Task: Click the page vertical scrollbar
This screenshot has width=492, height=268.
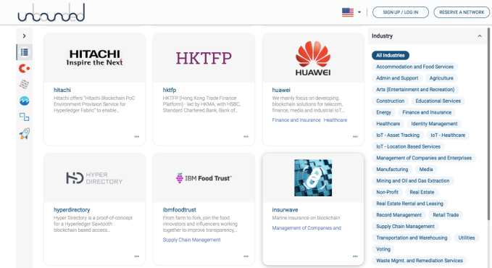Action: pyautogui.click(x=488, y=124)
